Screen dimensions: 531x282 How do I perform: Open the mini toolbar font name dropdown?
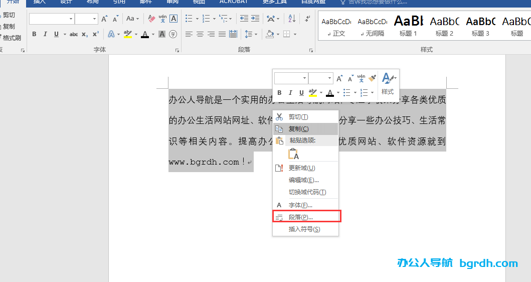pos(304,78)
